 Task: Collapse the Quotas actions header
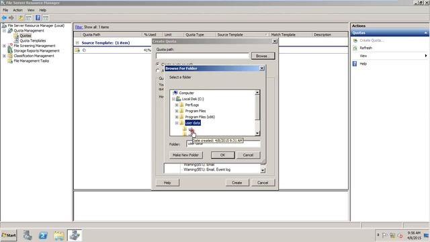[425, 33]
